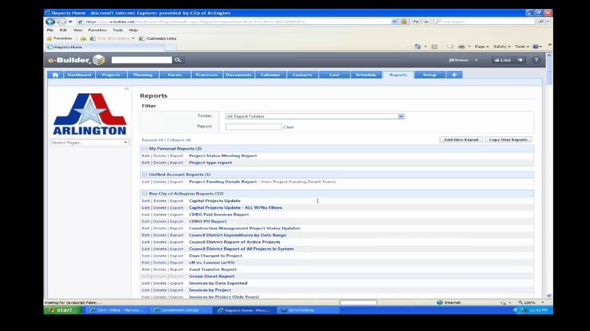Open the Green Sheet Report link

pyautogui.click(x=212, y=276)
